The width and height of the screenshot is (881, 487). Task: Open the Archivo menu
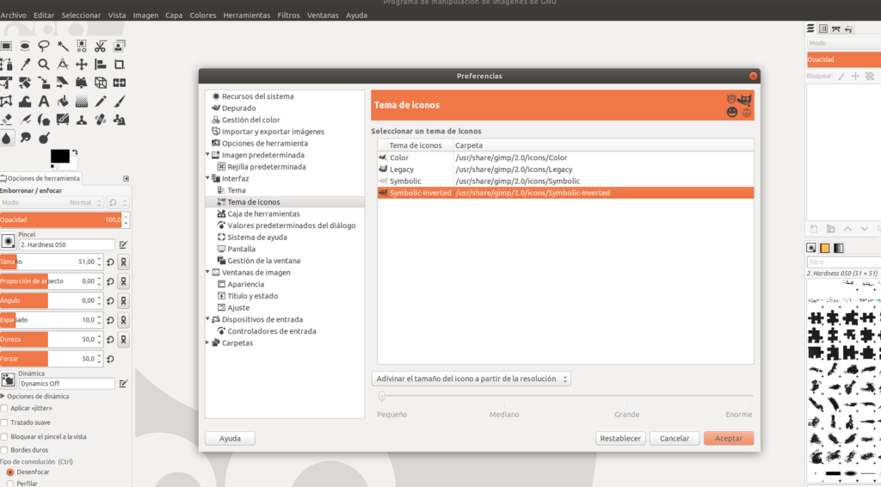pyautogui.click(x=14, y=15)
